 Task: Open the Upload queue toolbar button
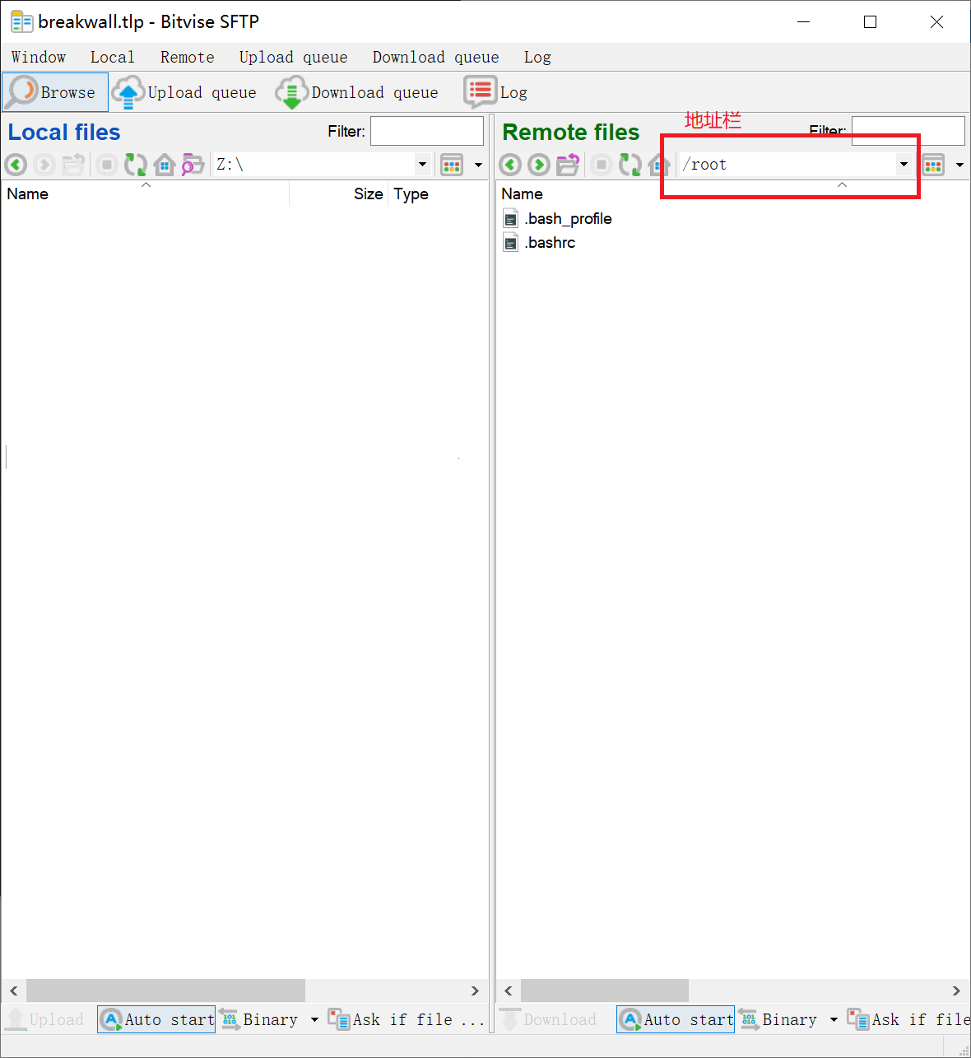point(184,92)
